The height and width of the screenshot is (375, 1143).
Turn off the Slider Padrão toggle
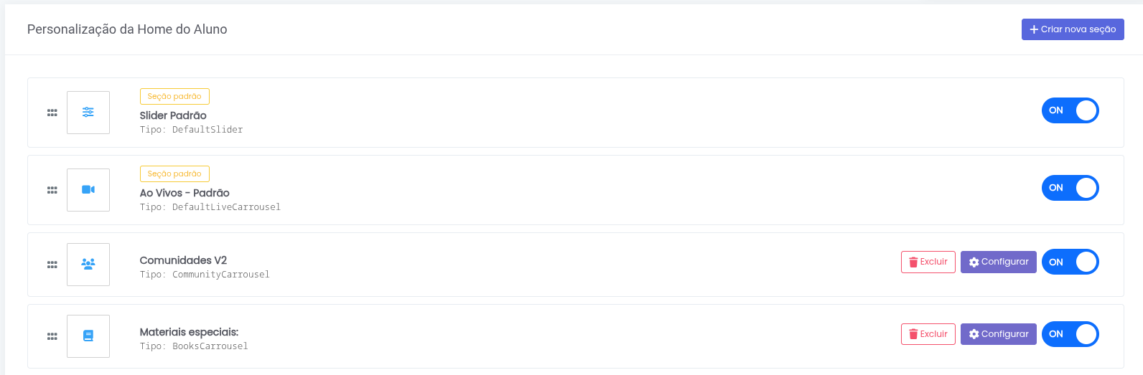(1070, 110)
